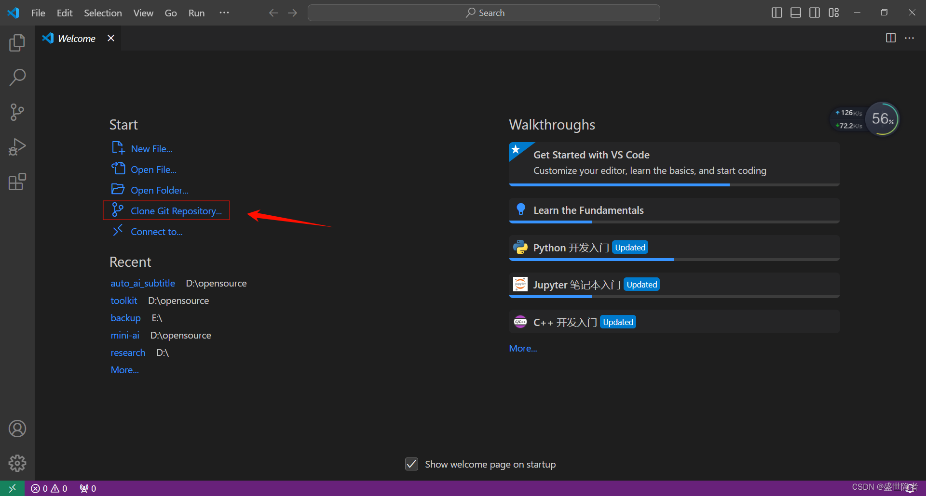Open the Explorer view in activity bar
Viewport: 926px width, 496px height.
coord(17,43)
